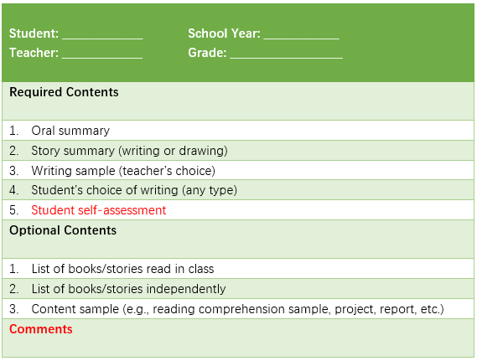Select List of books/stories independently row
477x361 pixels.
pyautogui.click(x=238, y=289)
